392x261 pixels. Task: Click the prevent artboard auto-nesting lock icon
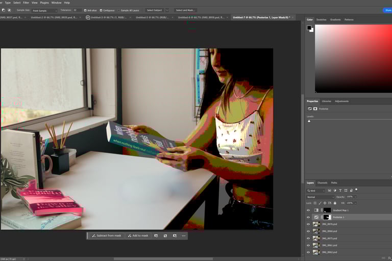[x=330, y=203]
